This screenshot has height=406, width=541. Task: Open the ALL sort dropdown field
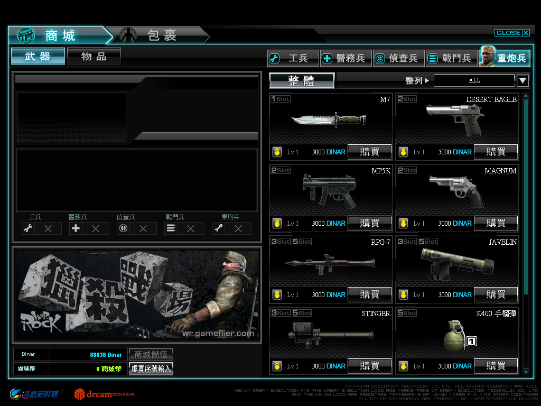tap(474, 80)
